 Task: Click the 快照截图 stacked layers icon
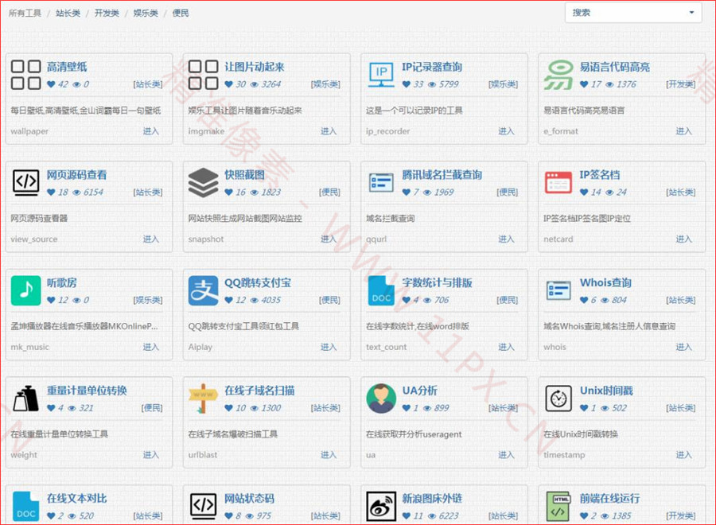click(203, 183)
